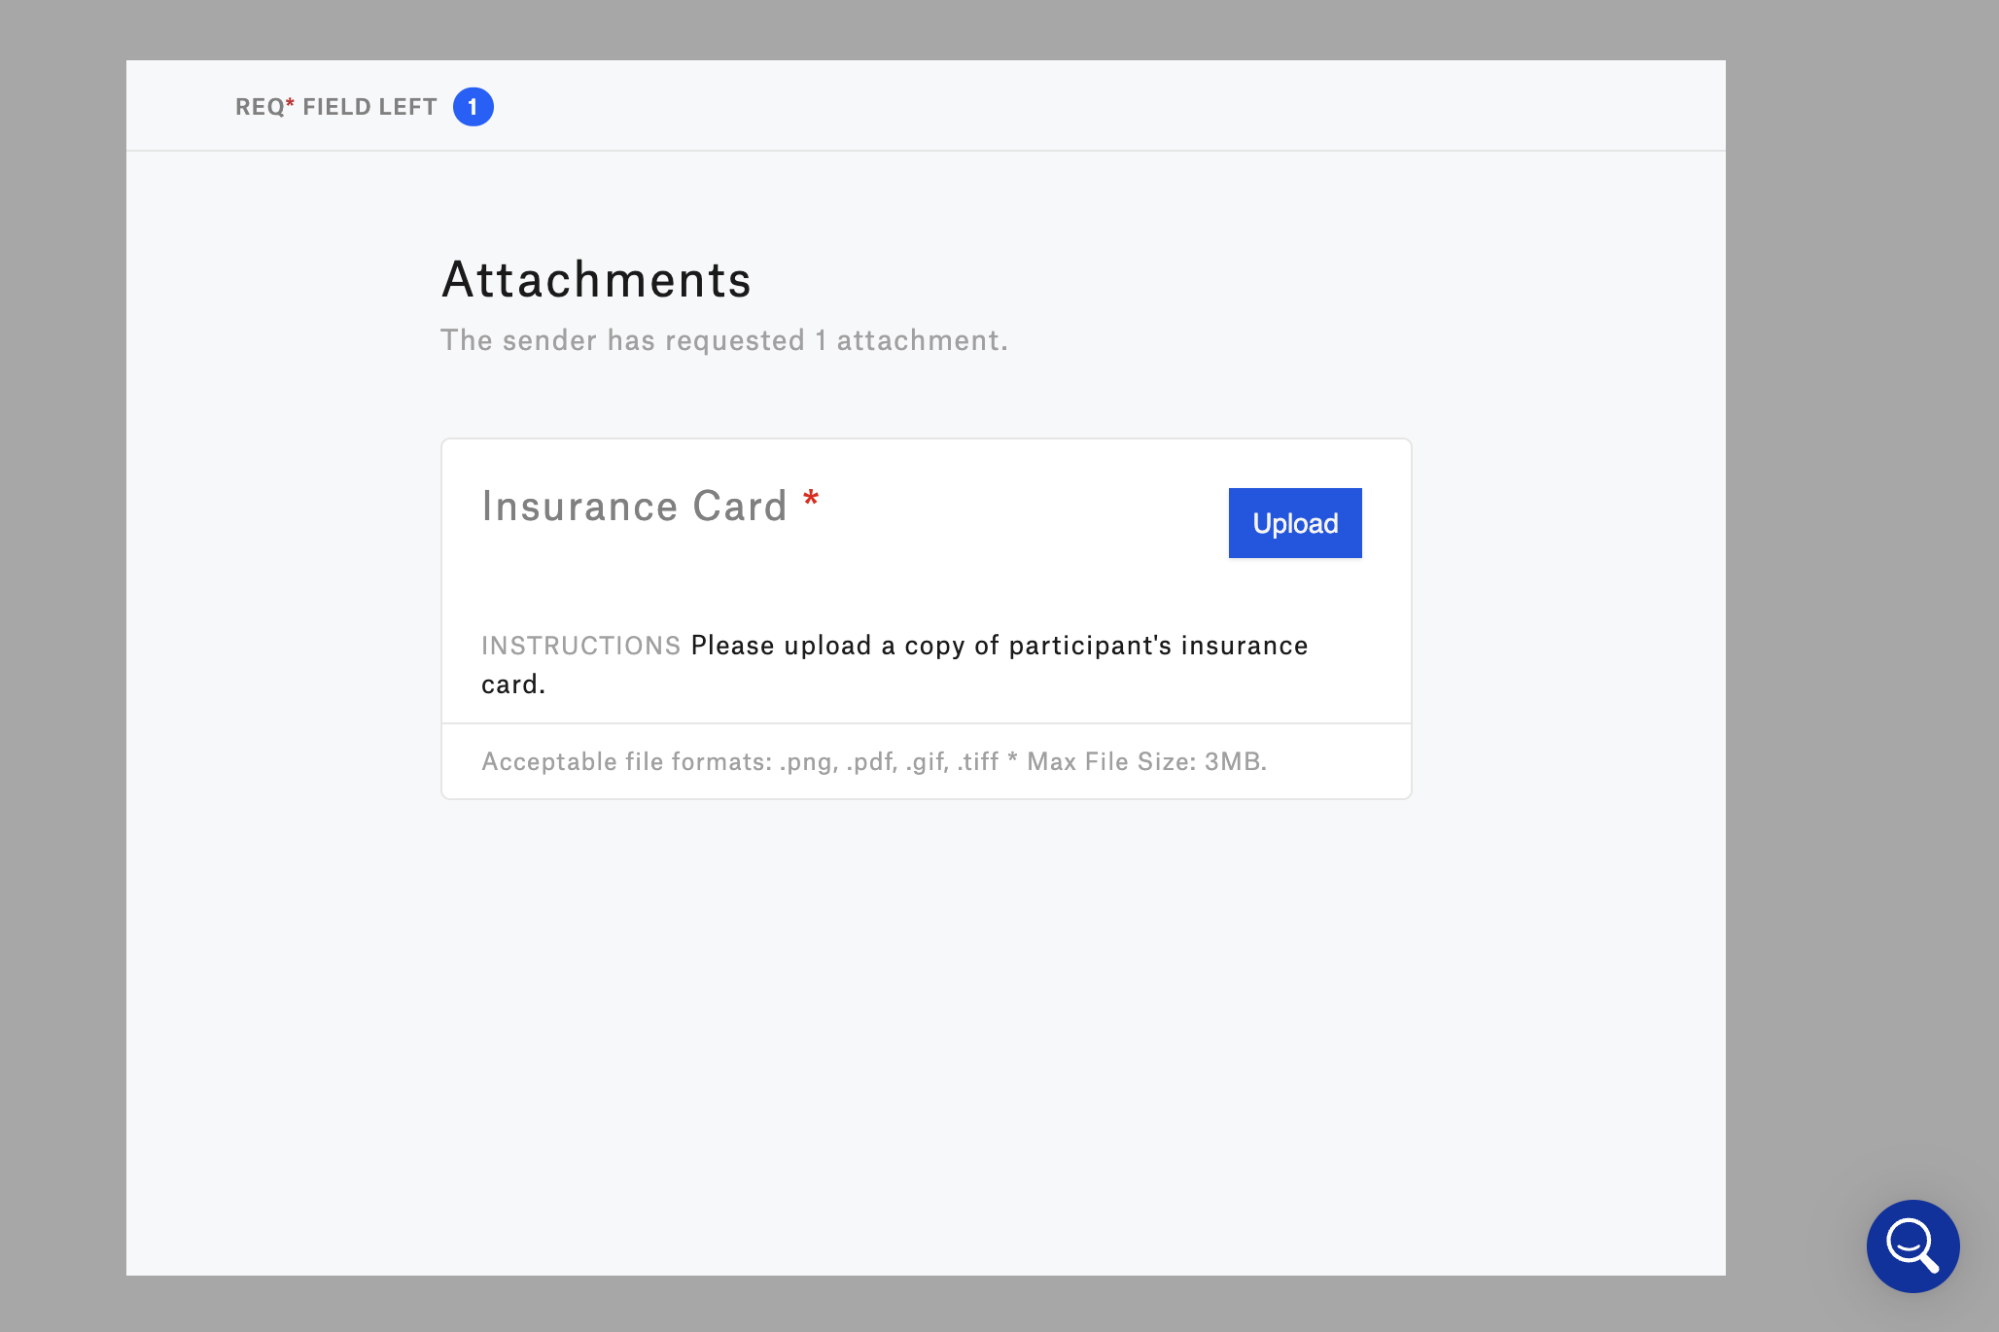The height and width of the screenshot is (1332, 1999).
Task: Select the 'REQ* FIELD LEFT' label
Action: pyautogui.click(x=336, y=107)
